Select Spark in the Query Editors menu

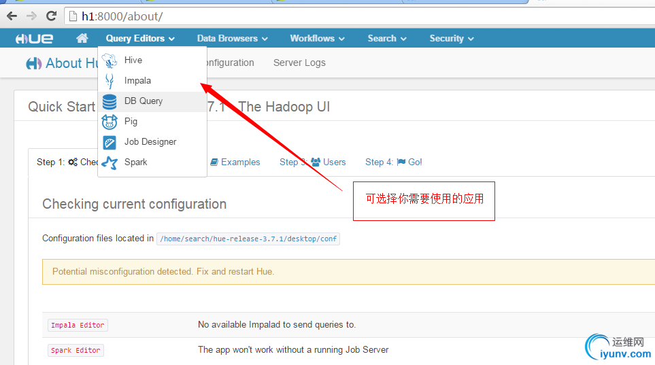[152, 162]
